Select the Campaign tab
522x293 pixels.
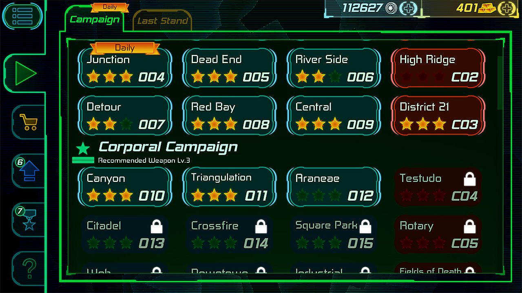(95, 19)
